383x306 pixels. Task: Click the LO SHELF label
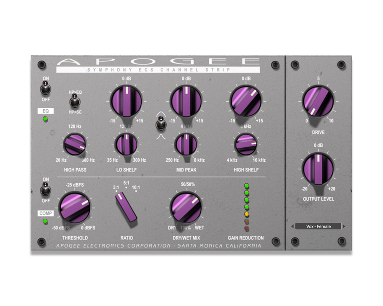pos(126,170)
